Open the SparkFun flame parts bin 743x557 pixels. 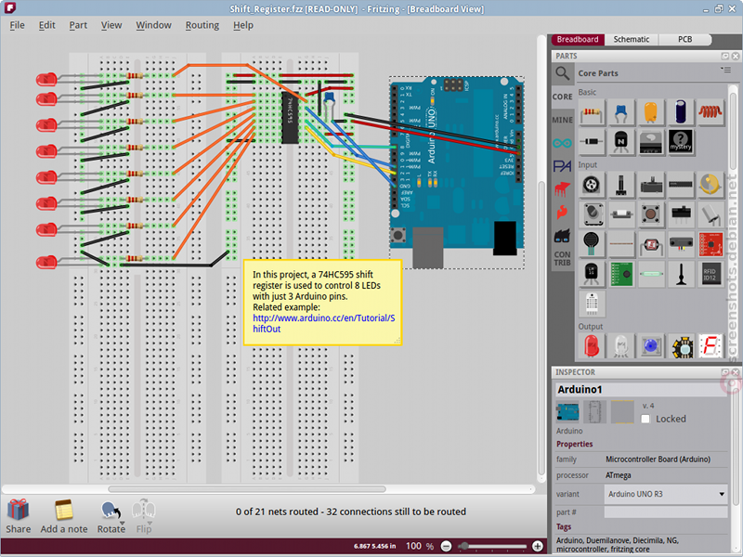point(562,213)
